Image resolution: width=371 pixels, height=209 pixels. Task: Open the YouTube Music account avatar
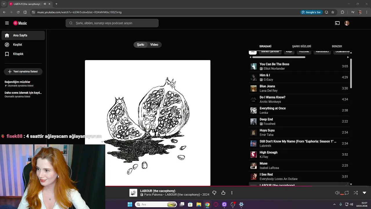[347, 23]
